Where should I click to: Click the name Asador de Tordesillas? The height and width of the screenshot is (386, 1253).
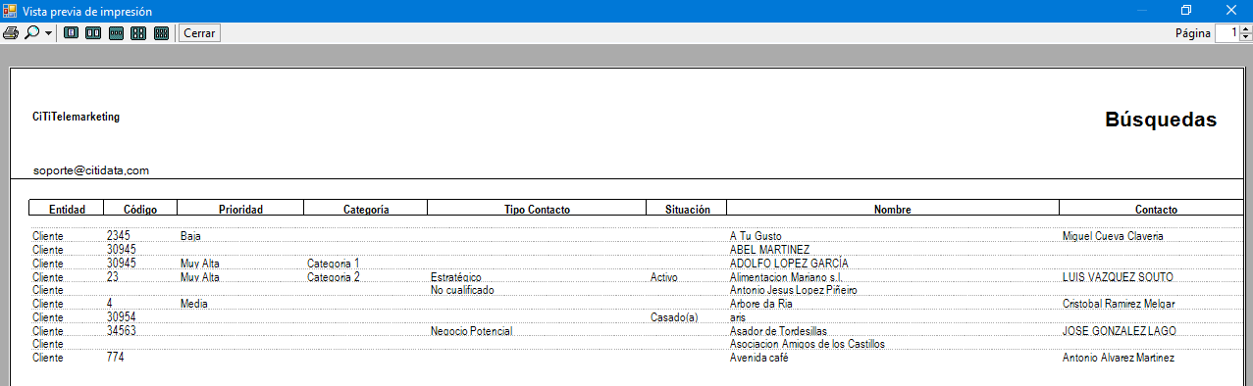click(779, 331)
